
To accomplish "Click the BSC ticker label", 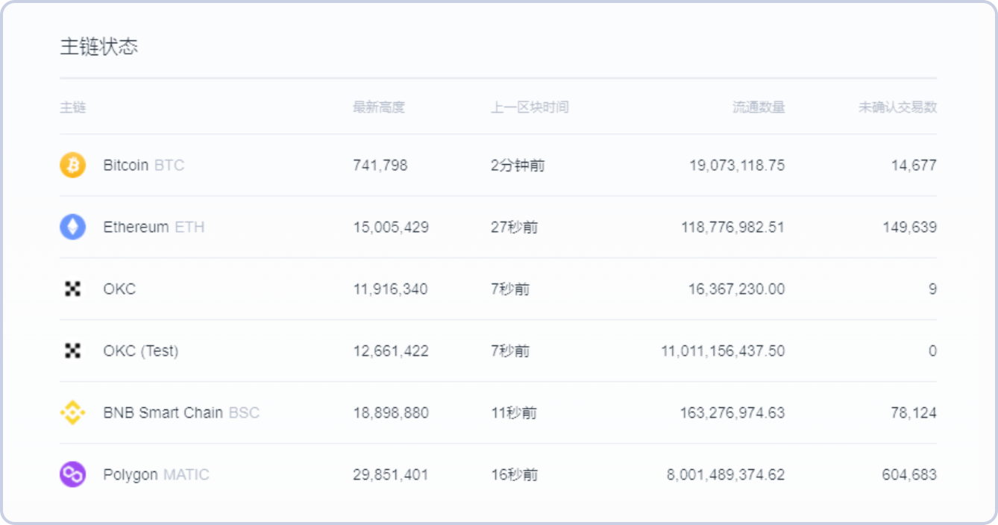I will point(244,412).
